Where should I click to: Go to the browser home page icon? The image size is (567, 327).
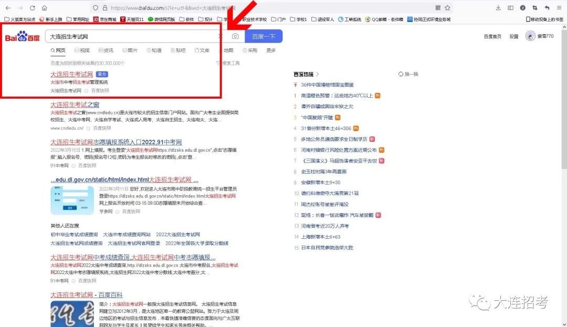(44, 8)
